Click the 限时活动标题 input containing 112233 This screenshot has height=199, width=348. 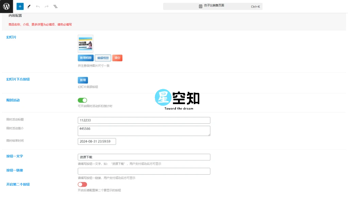pos(144,120)
